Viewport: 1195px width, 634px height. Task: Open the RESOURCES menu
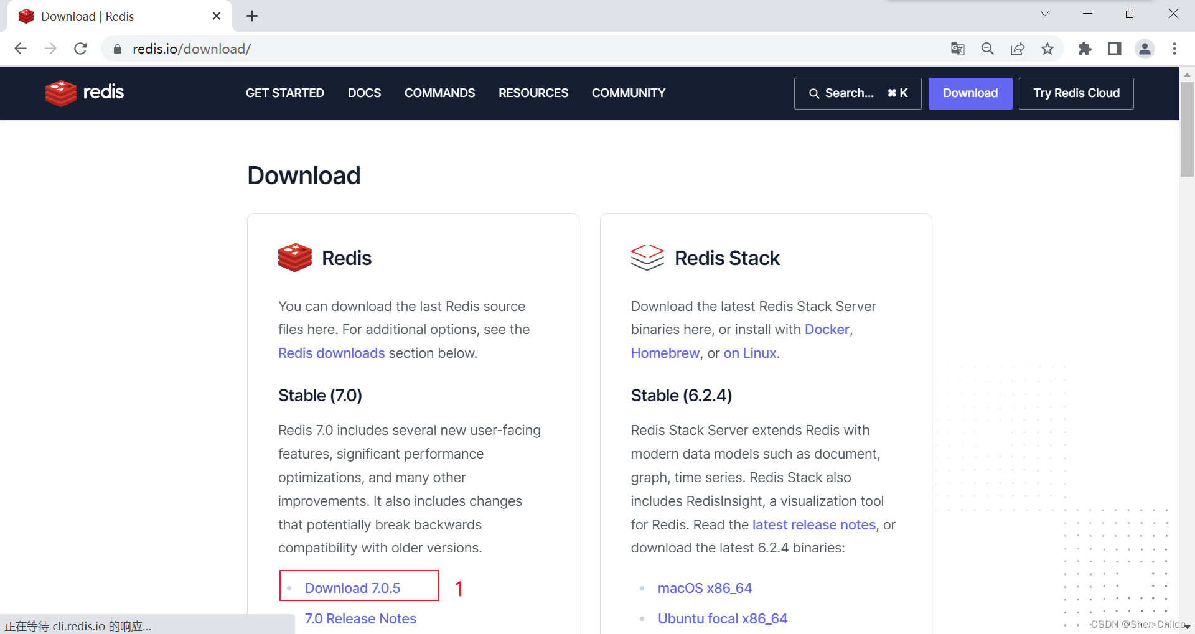[533, 93]
